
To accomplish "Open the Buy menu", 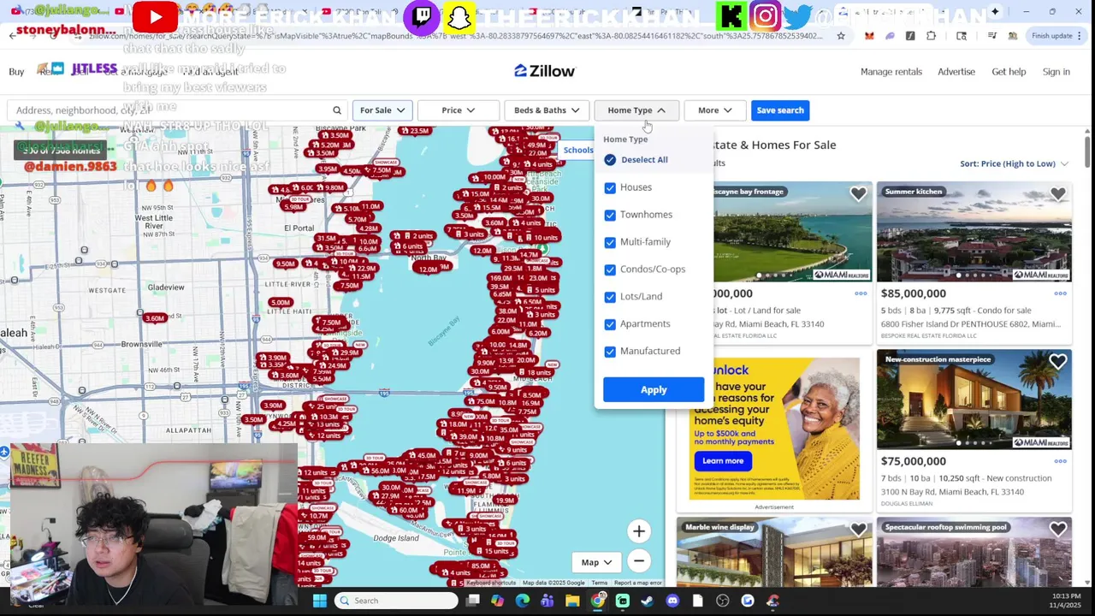I will [x=16, y=72].
